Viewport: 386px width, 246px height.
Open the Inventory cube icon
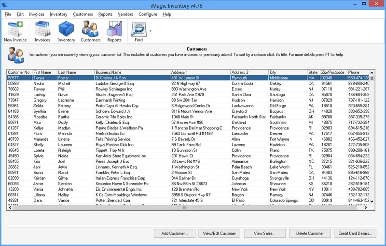click(x=66, y=32)
